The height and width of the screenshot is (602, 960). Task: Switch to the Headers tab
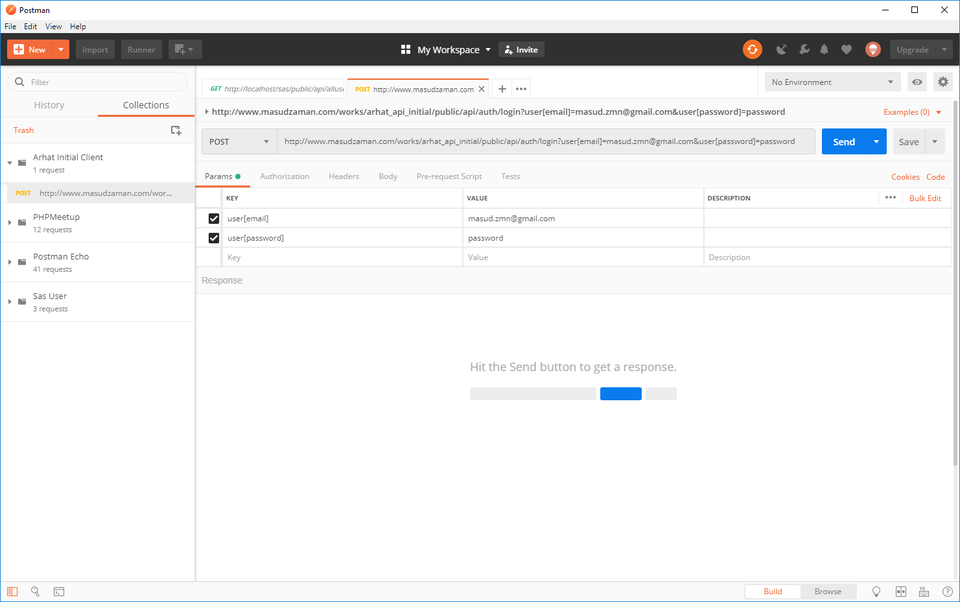(x=344, y=176)
